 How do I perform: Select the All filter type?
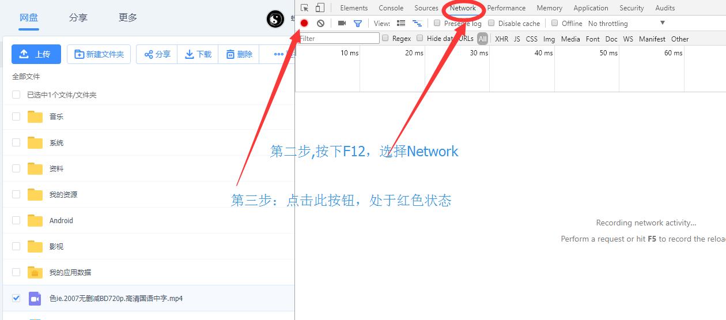click(482, 39)
